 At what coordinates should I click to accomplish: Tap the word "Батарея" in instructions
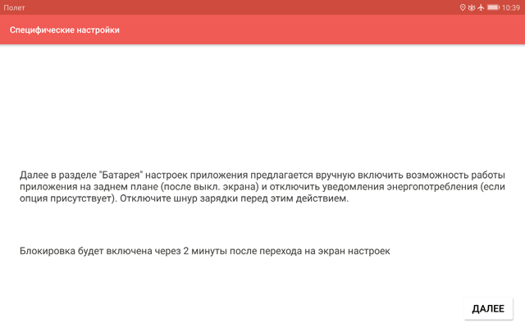[x=121, y=175]
